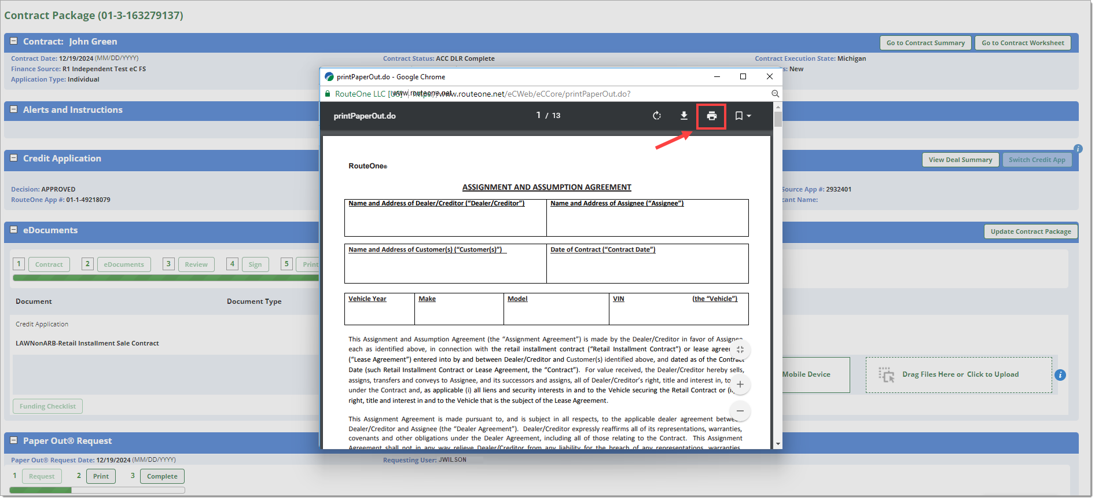
Task: Collapse the Paper Out Request section
Action: coord(14,440)
